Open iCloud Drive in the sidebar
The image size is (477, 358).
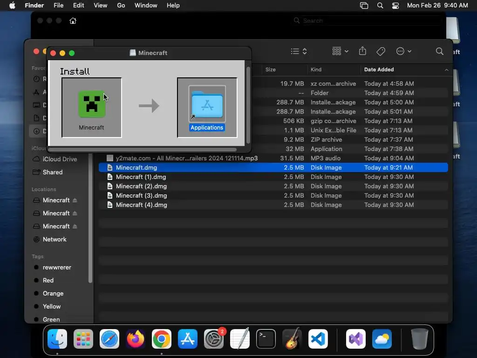pos(60,159)
